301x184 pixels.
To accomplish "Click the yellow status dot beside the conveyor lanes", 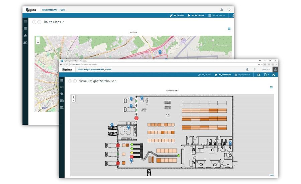I will (x=132, y=153).
